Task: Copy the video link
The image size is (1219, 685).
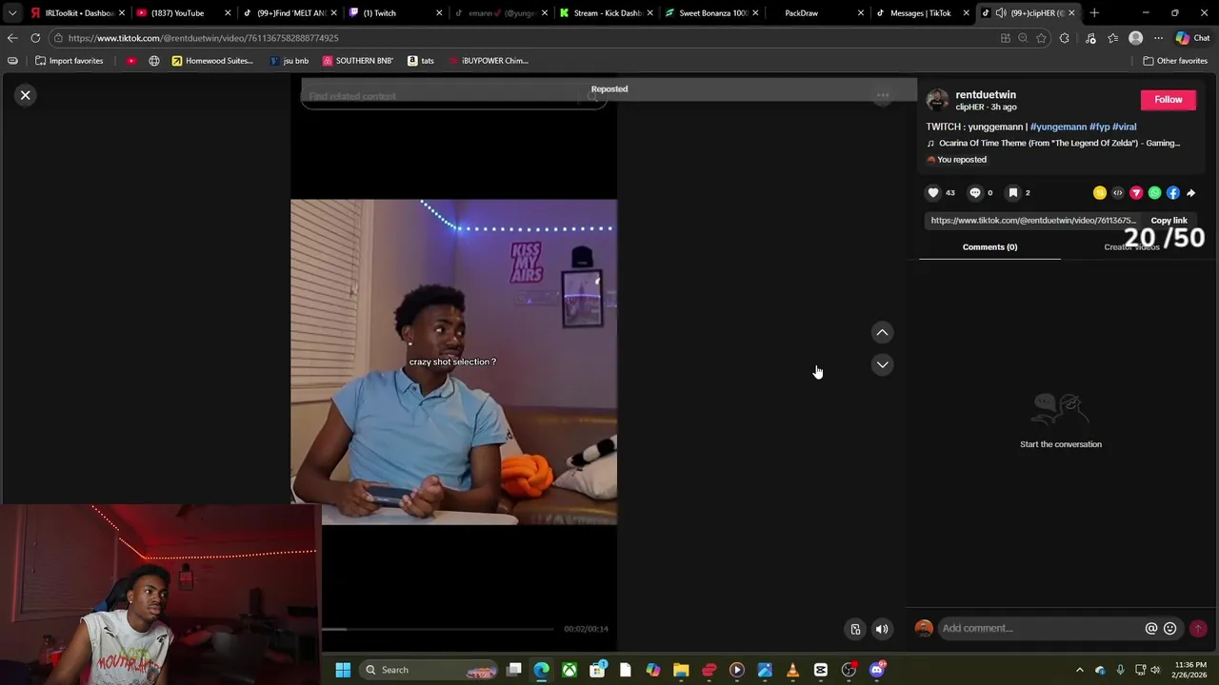Action: 1169,221
